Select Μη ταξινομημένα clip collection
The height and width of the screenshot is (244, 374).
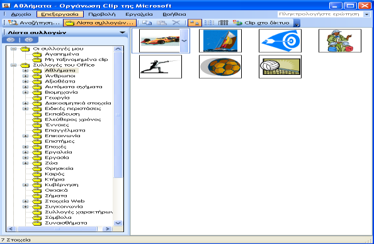click(x=76, y=60)
